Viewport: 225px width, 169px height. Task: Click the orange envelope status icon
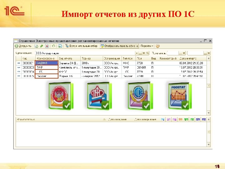tap(180, 120)
